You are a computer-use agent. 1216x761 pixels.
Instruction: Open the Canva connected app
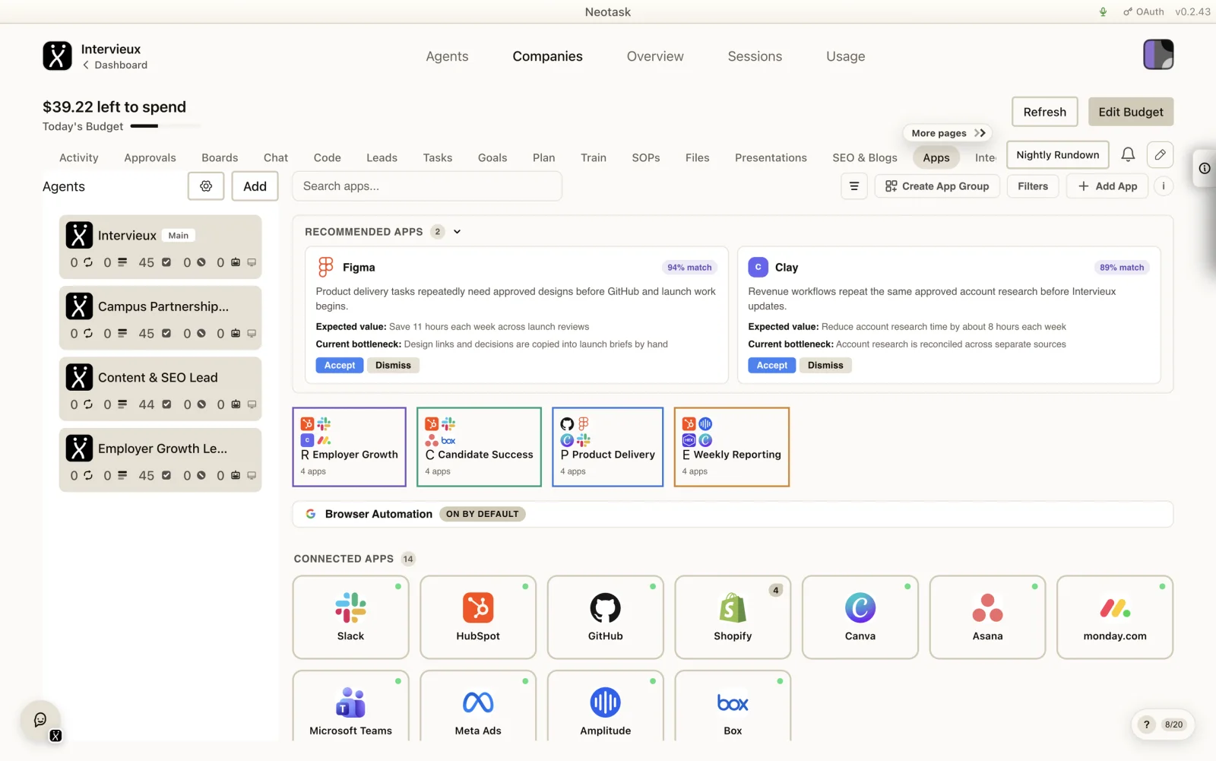pos(860,617)
